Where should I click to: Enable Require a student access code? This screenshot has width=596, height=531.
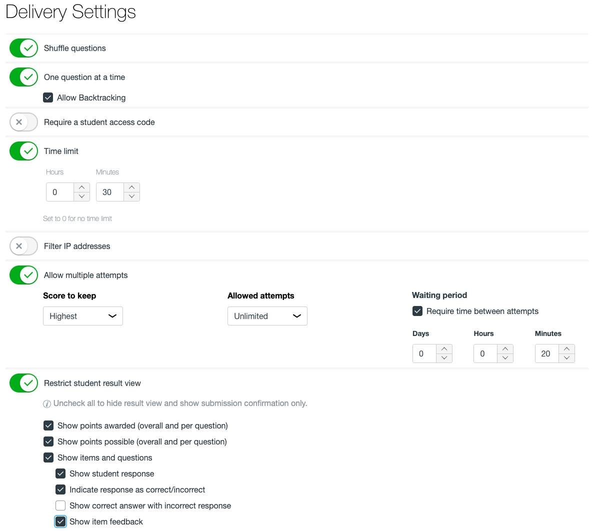23,122
